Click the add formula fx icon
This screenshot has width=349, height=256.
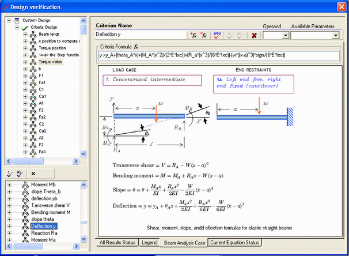(194, 35)
